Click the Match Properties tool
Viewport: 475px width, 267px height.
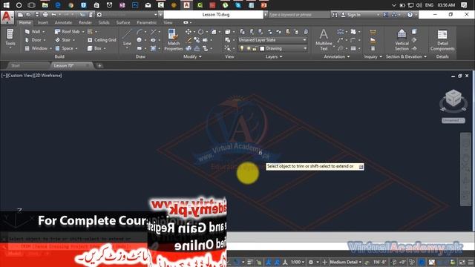(x=173, y=39)
